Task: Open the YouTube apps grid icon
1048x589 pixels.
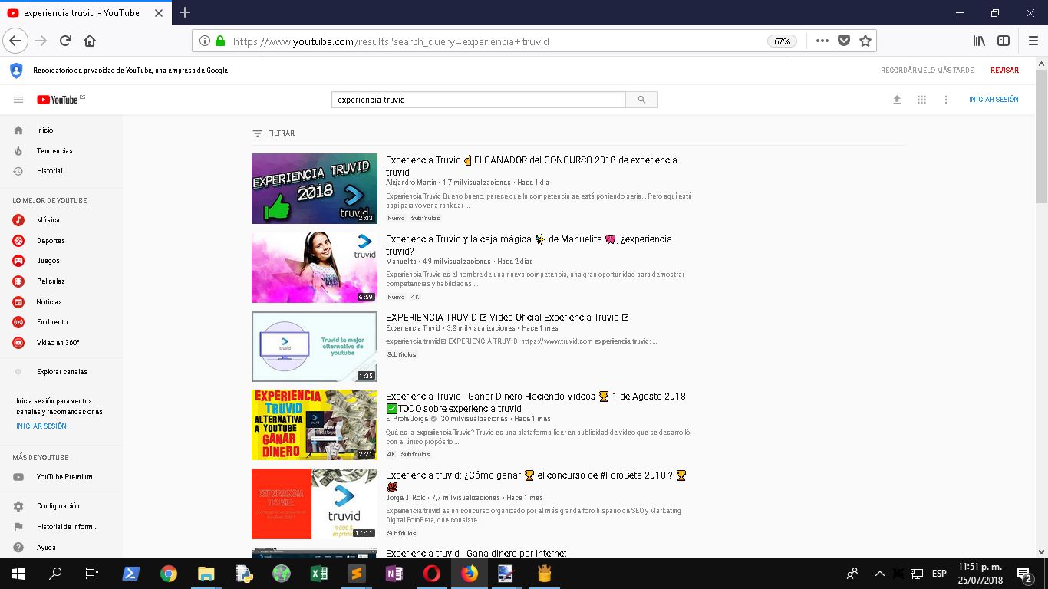Action: (921, 100)
